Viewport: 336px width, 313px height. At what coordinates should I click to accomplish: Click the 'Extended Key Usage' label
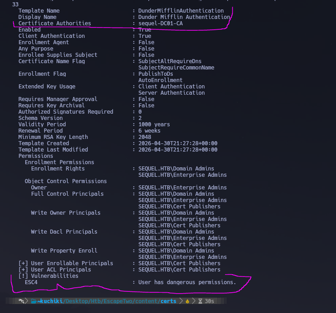click(x=47, y=87)
